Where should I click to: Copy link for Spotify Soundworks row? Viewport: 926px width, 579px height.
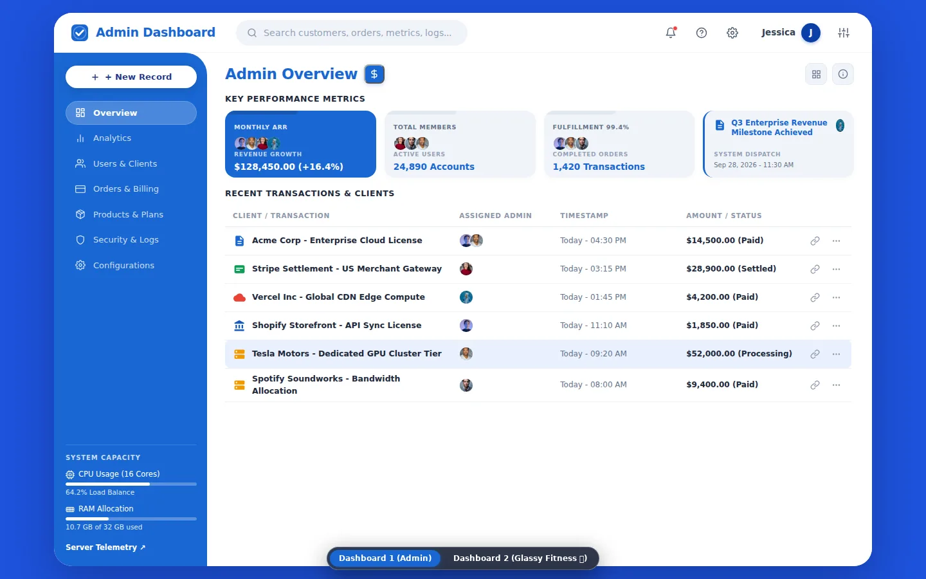815,385
